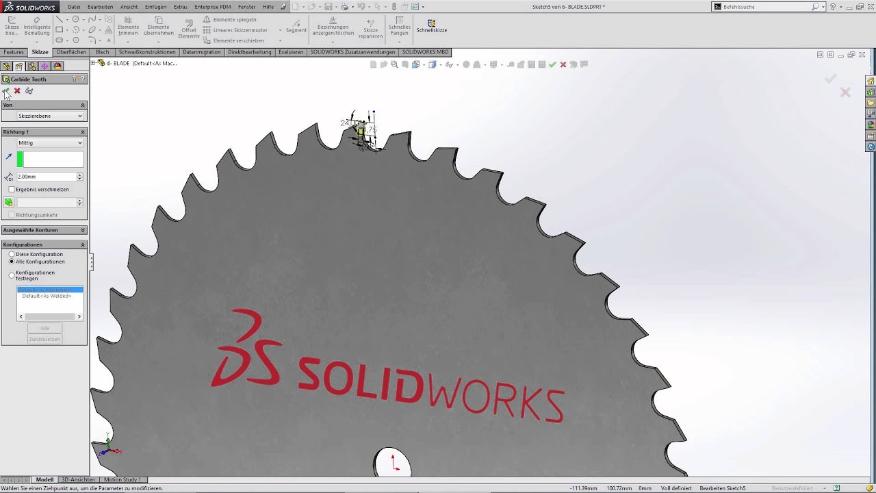Open the DisplayManager color ball tab icon
This screenshot has height=493, width=876.
(57, 66)
